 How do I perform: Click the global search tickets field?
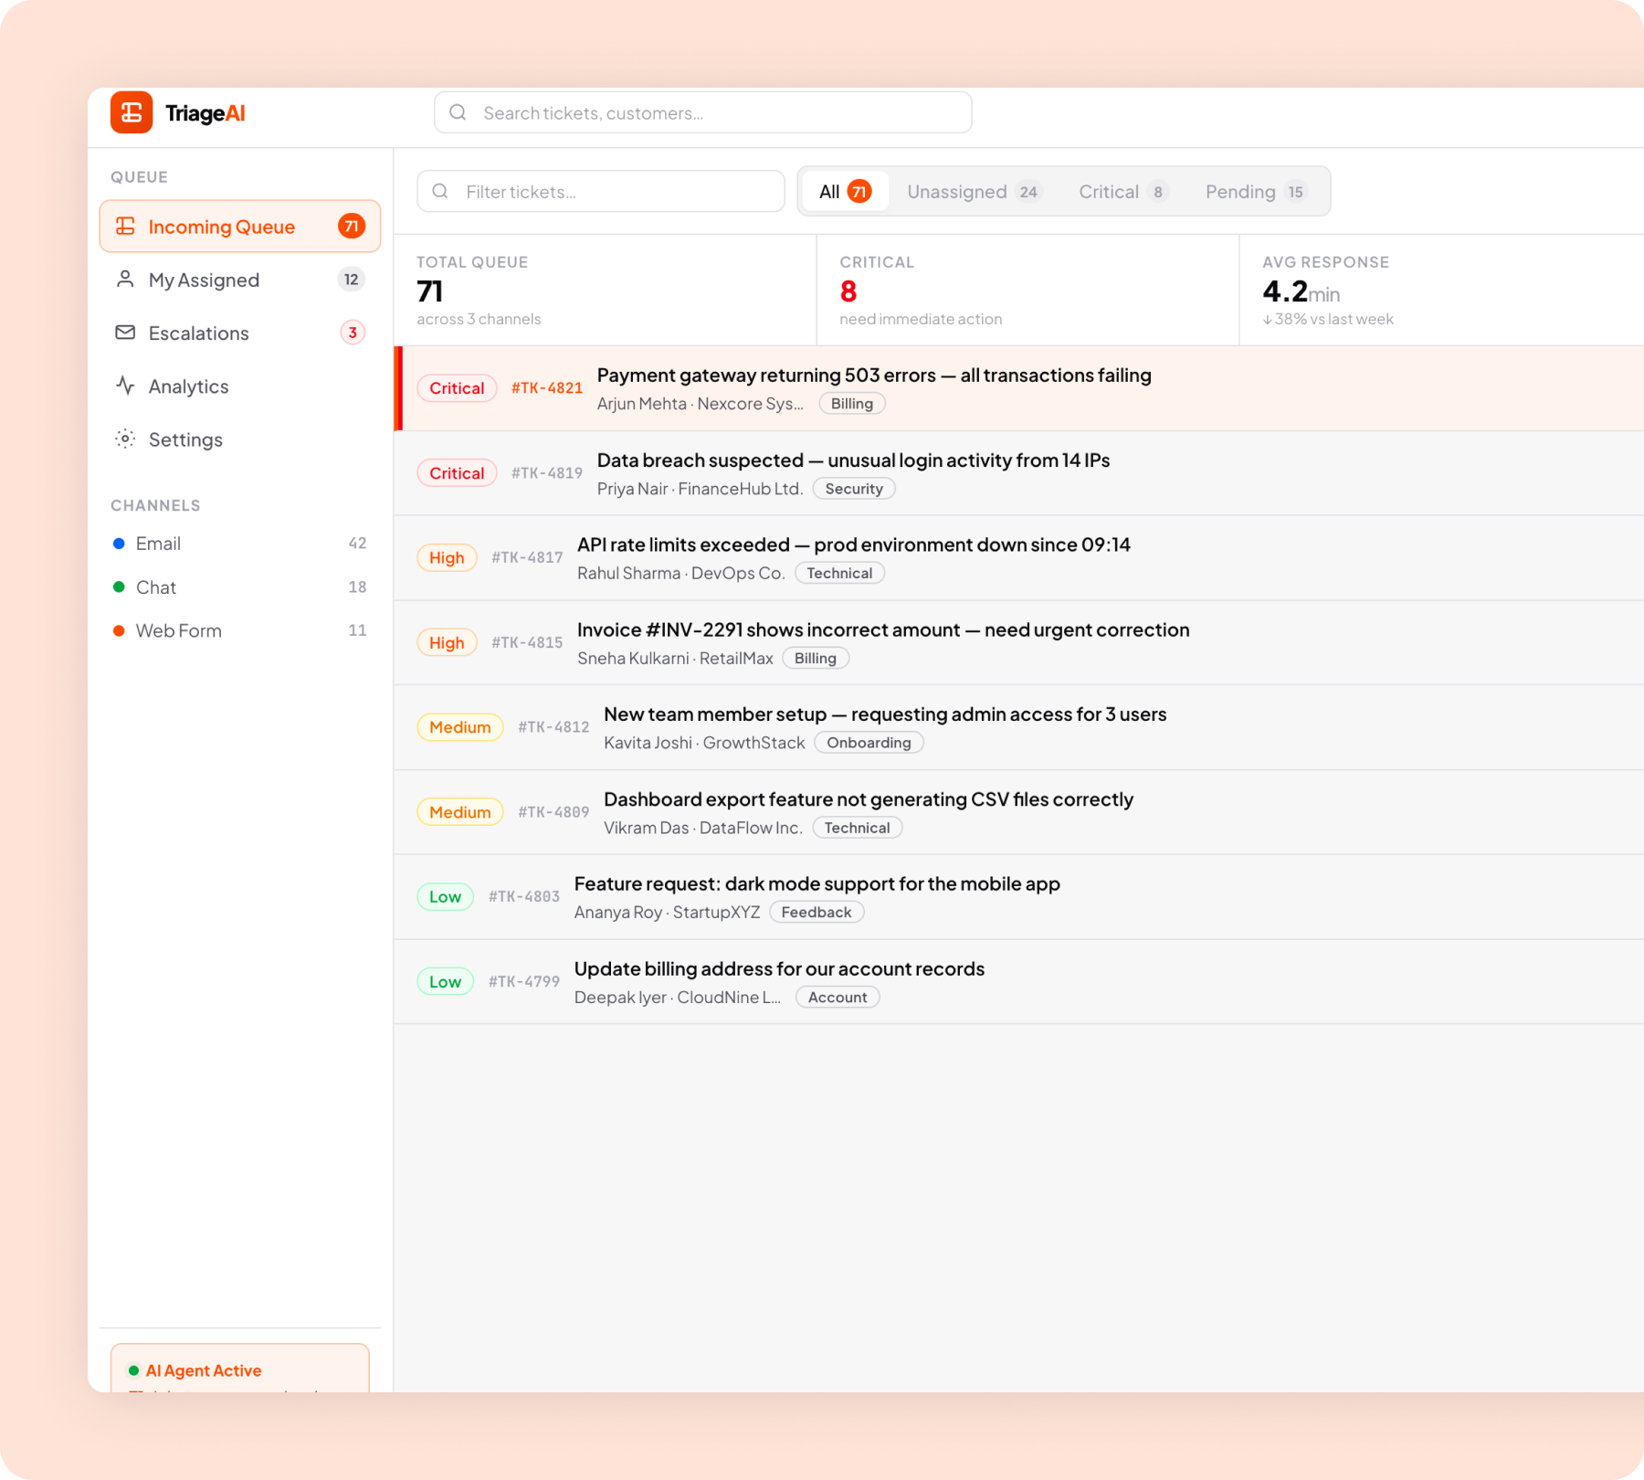pos(701,112)
